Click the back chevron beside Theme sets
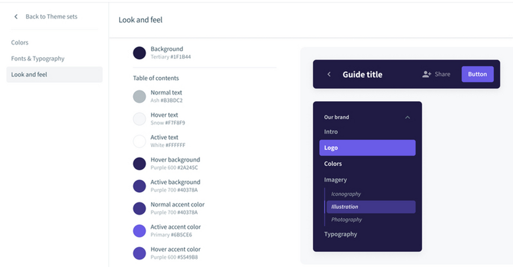The image size is (513, 267). 16,16
